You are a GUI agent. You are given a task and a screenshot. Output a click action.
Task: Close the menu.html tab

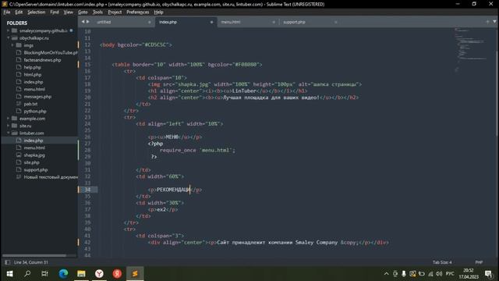click(x=274, y=22)
